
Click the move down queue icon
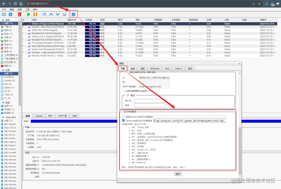coord(58,15)
